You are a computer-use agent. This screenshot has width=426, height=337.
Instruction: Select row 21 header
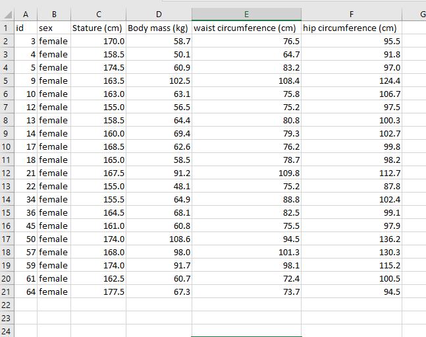(7, 291)
